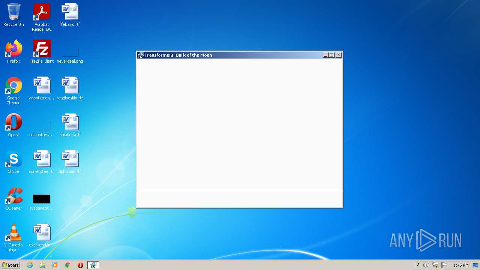Launch Acrobat Reader DC shortcut
Viewport: 480px width, 270px height.
pyautogui.click(x=42, y=17)
